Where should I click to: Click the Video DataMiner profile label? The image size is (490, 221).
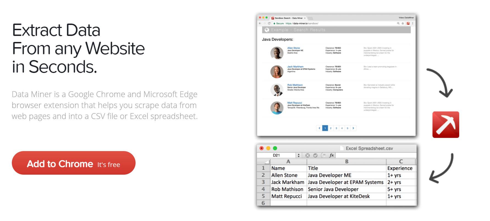[x=406, y=18]
